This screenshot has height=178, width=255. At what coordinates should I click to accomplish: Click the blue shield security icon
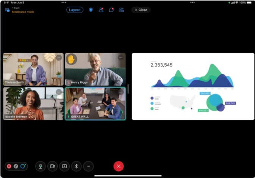pos(91,10)
